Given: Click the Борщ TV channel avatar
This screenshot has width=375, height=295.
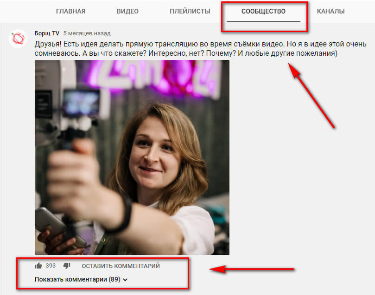Looking at the screenshot, I should pos(18,39).
